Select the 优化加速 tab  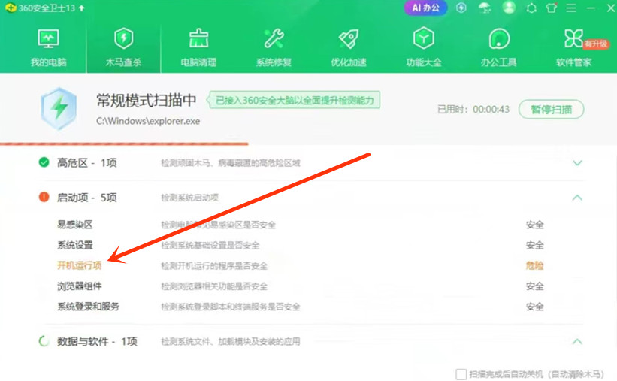(x=348, y=48)
